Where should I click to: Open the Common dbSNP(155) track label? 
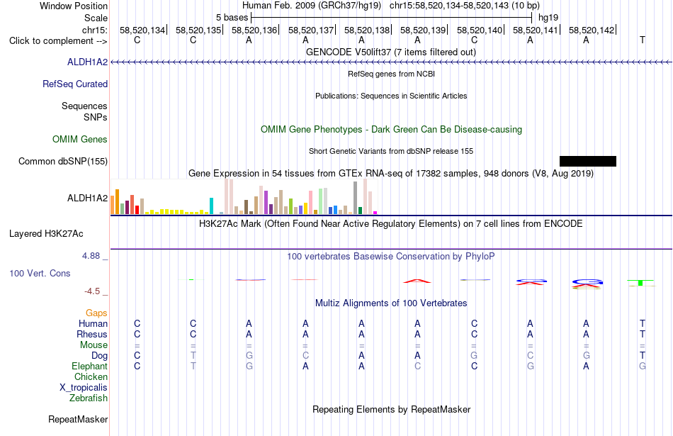(x=62, y=161)
